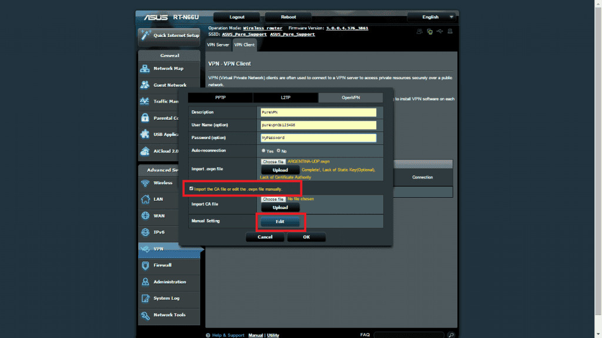Click the Connection column header
Viewport: 602px width, 338px height.
point(423,177)
